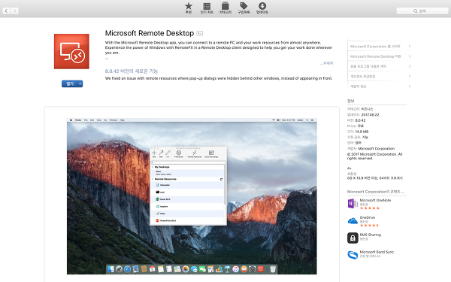
Task: Click the © 2017 Microsoft Corporation copyright text
Action: tap(374, 156)
